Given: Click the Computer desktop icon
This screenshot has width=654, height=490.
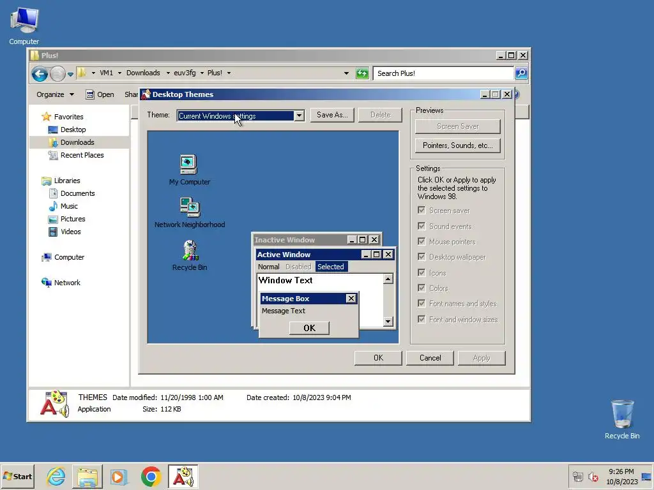Looking at the screenshot, I should tap(24, 26).
